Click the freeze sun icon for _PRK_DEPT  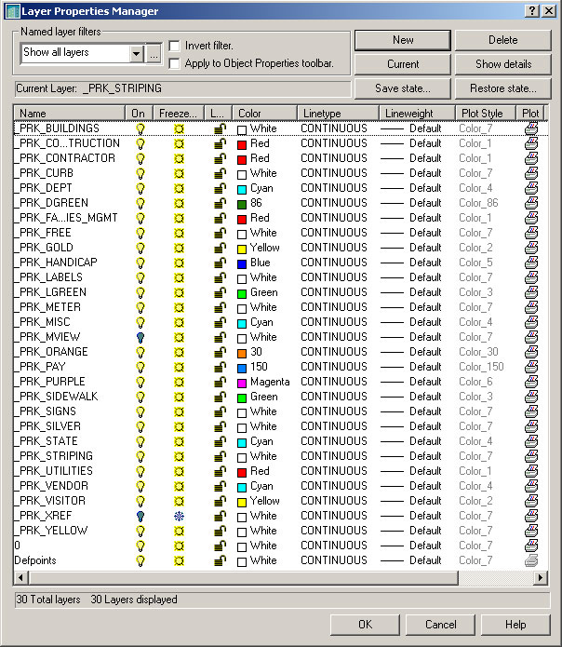179,188
